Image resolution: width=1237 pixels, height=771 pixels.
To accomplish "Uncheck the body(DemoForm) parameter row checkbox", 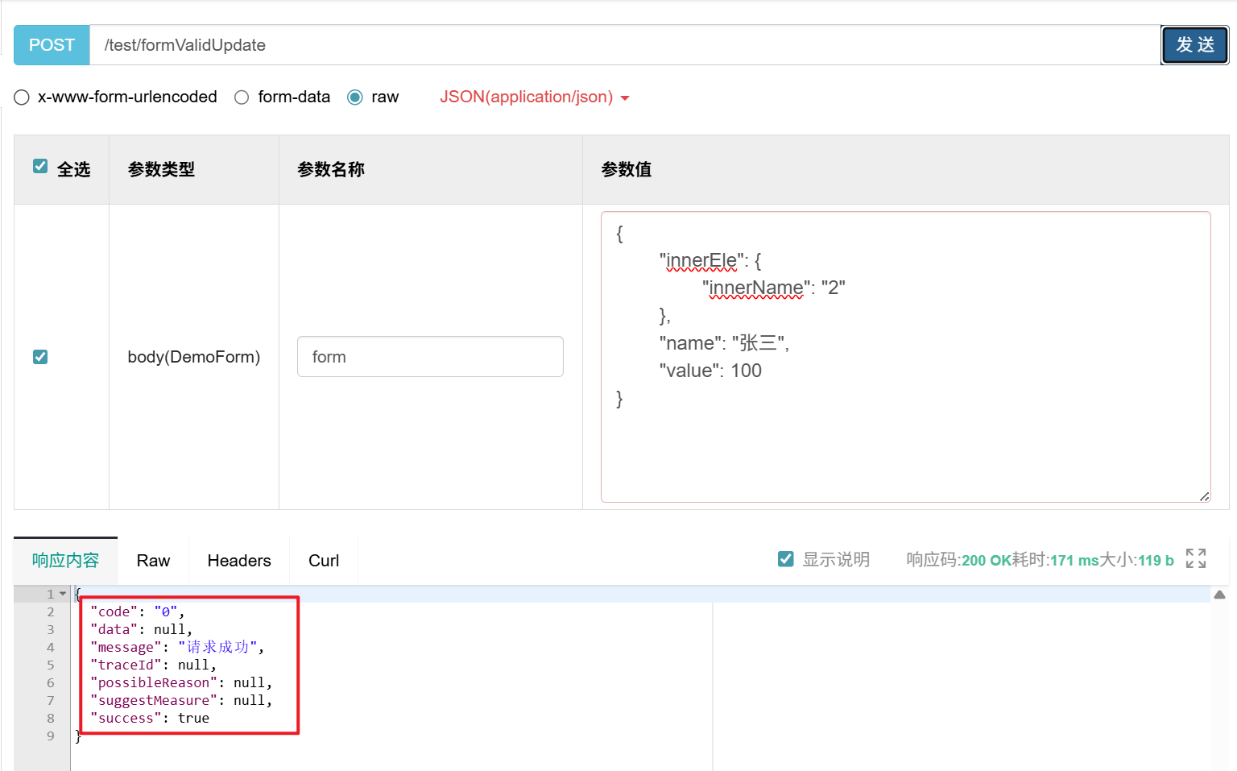I will coord(40,356).
